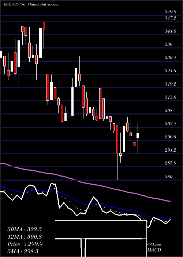This screenshot has height=257, width=183.
Task: Click the BSE 505750 ticker label
Action: pyautogui.click(x=14, y=4)
